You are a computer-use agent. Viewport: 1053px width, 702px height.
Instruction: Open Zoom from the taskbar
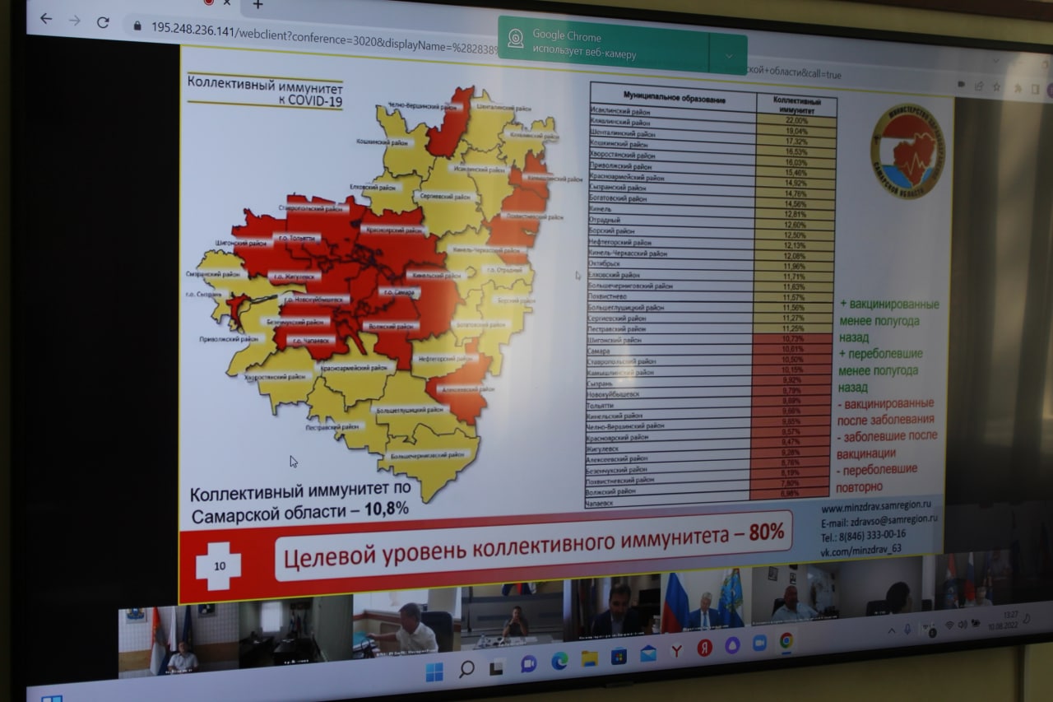tap(759, 643)
